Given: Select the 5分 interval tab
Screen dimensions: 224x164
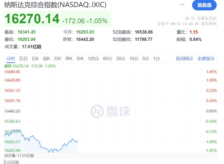Looking at the screenshot, I should (146, 59).
